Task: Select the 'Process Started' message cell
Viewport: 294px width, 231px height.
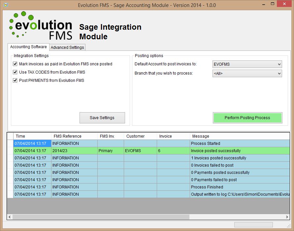Action: [x=240, y=144]
